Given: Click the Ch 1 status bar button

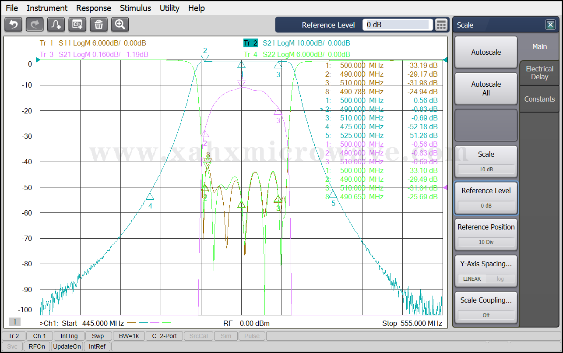Looking at the screenshot, I should pyautogui.click(x=39, y=336).
